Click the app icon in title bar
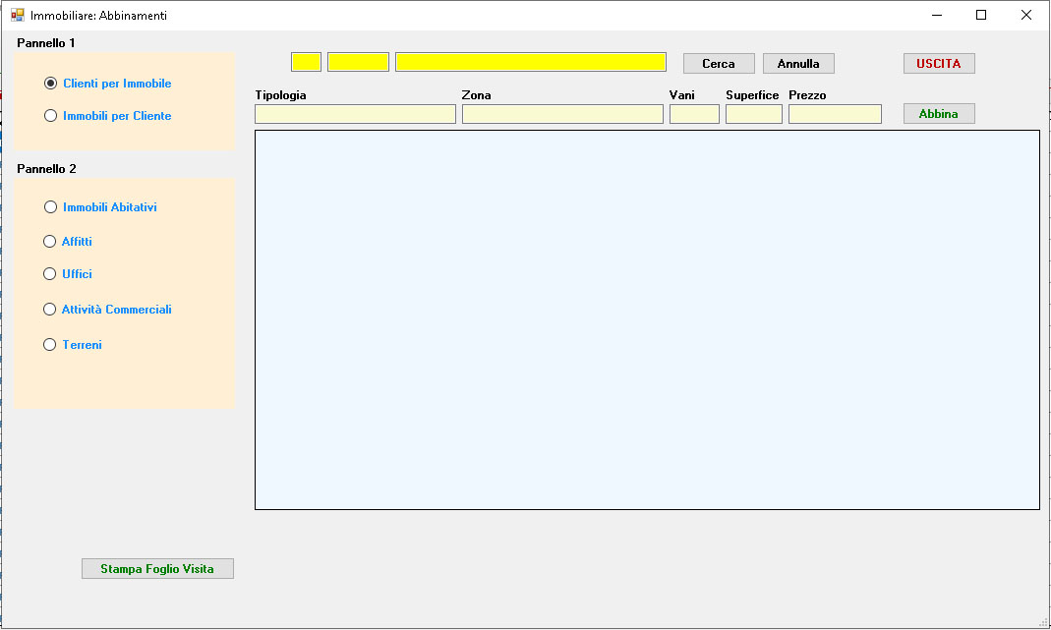The height and width of the screenshot is (630, 1051). [17, 15]
